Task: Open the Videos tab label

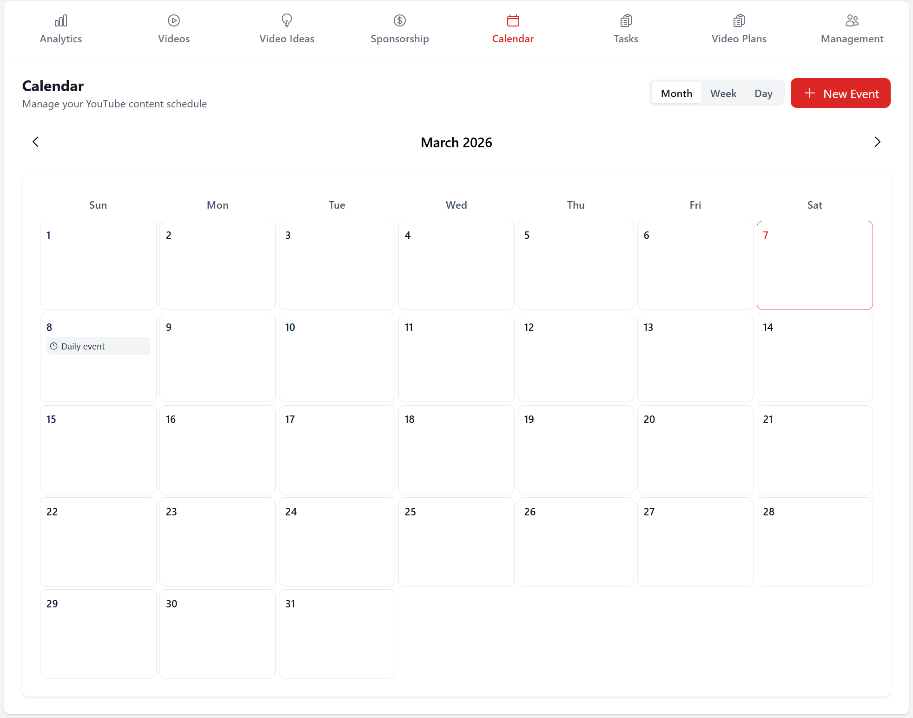Action: [x=174, y=39]
